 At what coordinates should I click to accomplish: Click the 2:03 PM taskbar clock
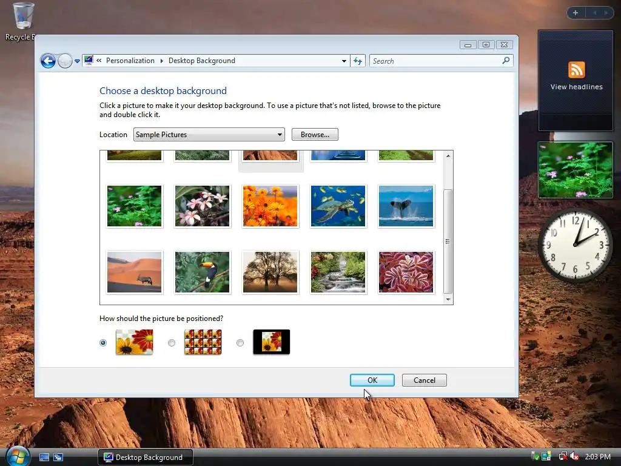(597, 456)
